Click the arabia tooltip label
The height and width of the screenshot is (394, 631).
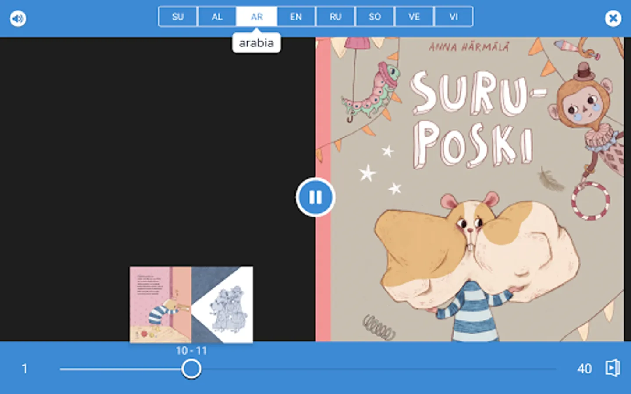(256, 42)
